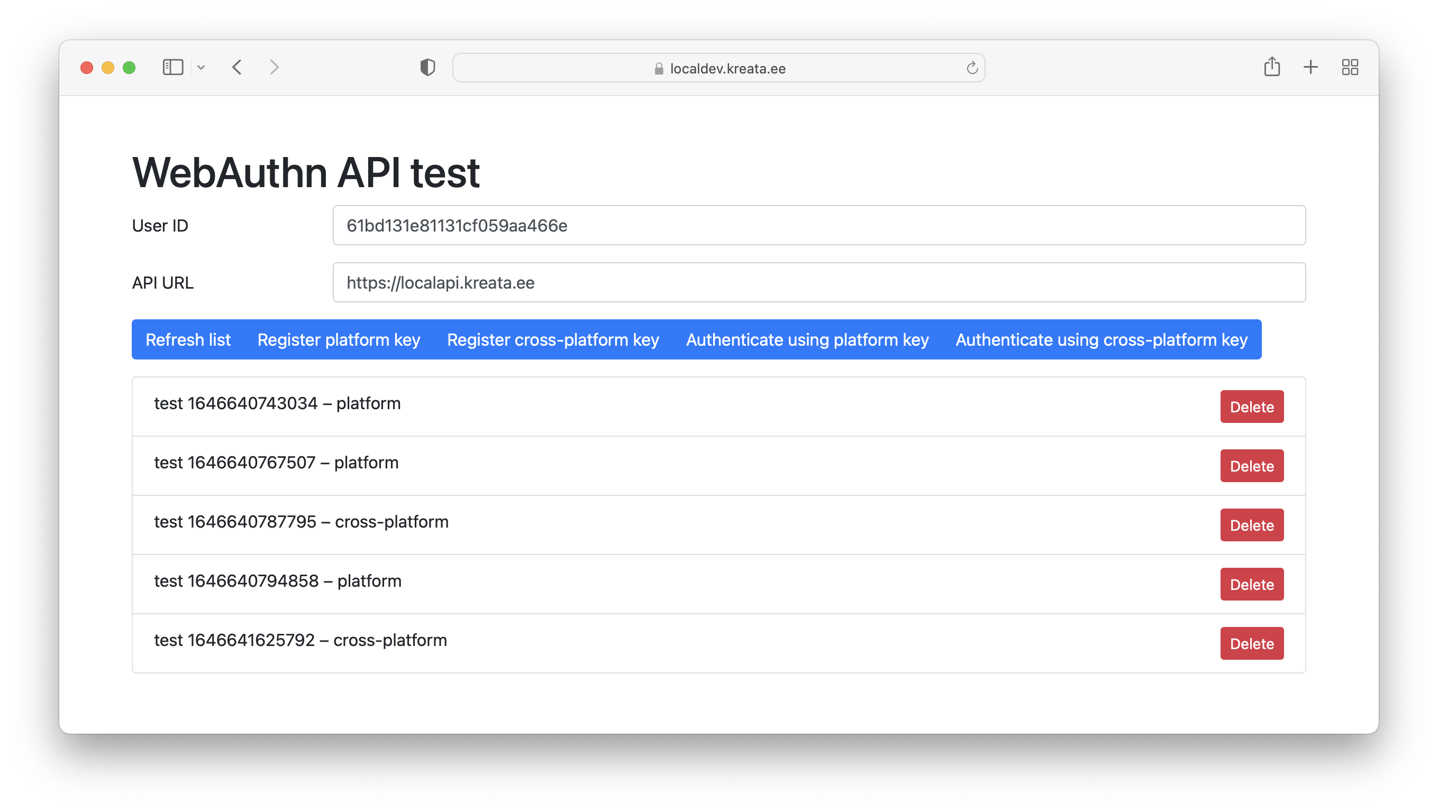Viewport: 1438px width, 812px height.
Task: Go forward with the forward arrow
Action: point(274,68)
